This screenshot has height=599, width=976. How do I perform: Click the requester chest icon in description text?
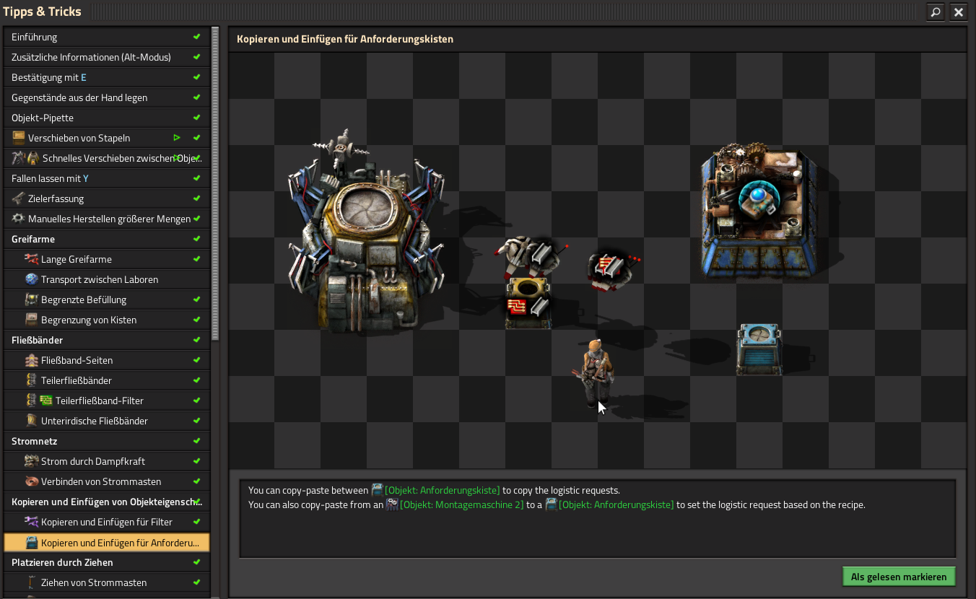coord(377,490)
